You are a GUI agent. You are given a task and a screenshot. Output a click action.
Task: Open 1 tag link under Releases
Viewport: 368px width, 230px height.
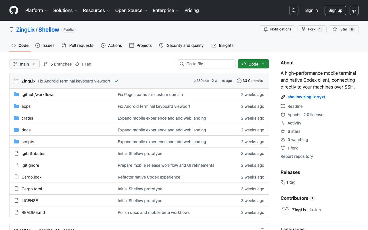[288, 182]
